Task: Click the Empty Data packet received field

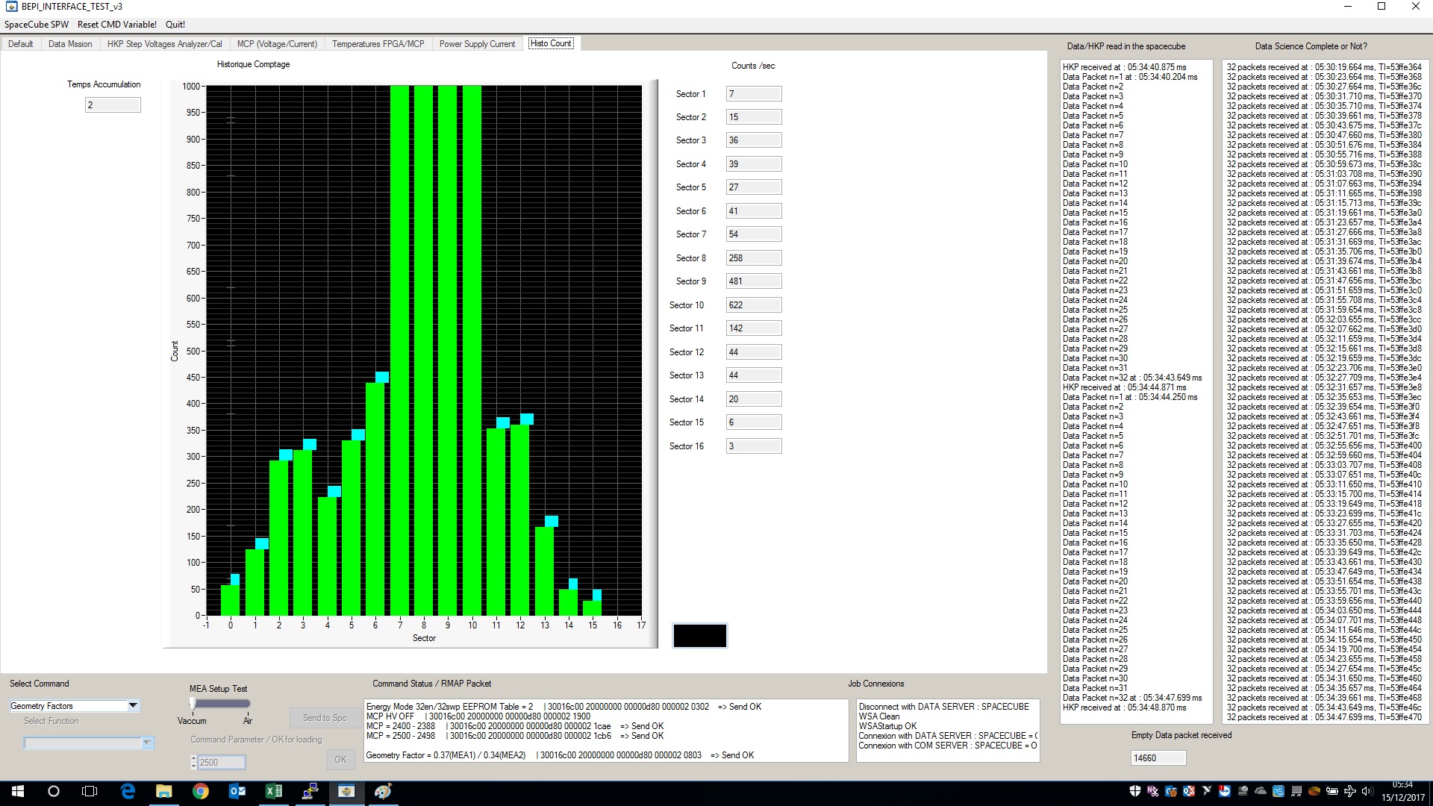Action: (1158, 758)
